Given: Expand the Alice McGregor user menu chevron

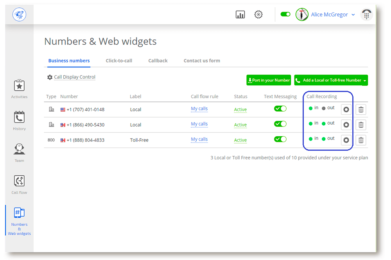Looking at the screenshot, I should coord(353,15).
